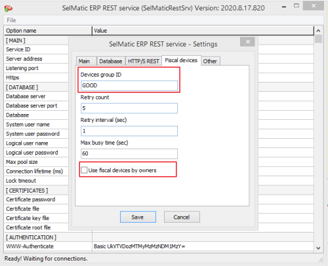Viewport: 328px width, 266px height.
Task: Switch to the Database tab
Action: (111, 61)
